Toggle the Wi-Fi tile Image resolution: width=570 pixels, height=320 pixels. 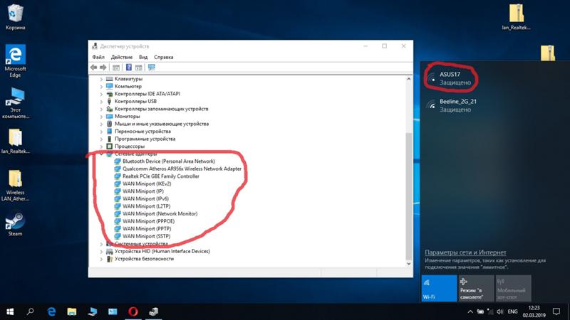(x=439, y=288)
